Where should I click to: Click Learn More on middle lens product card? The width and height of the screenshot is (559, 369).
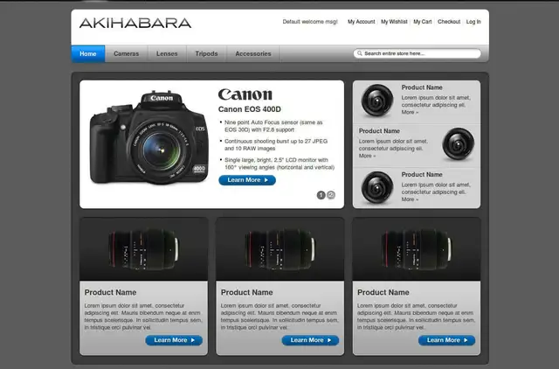[311, 340]
